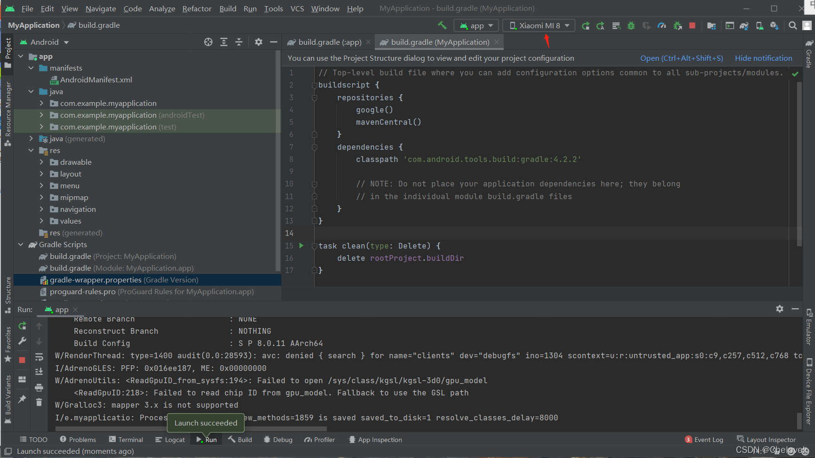Viewport: 815px width, 458px height.
Task: Click the Search Everywhere magnifier icon
Action: [793, 25]
